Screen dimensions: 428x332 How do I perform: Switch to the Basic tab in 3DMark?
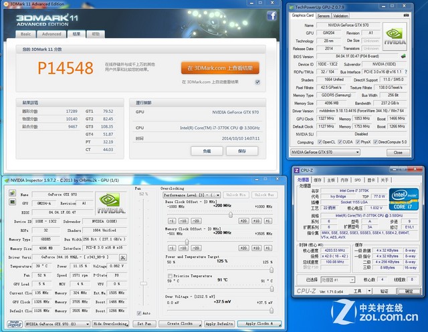coord(25,34)
